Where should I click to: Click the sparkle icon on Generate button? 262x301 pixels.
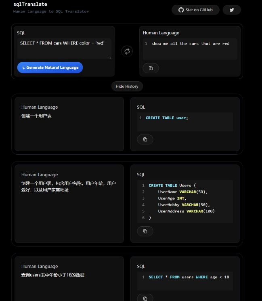click(24, 68)
